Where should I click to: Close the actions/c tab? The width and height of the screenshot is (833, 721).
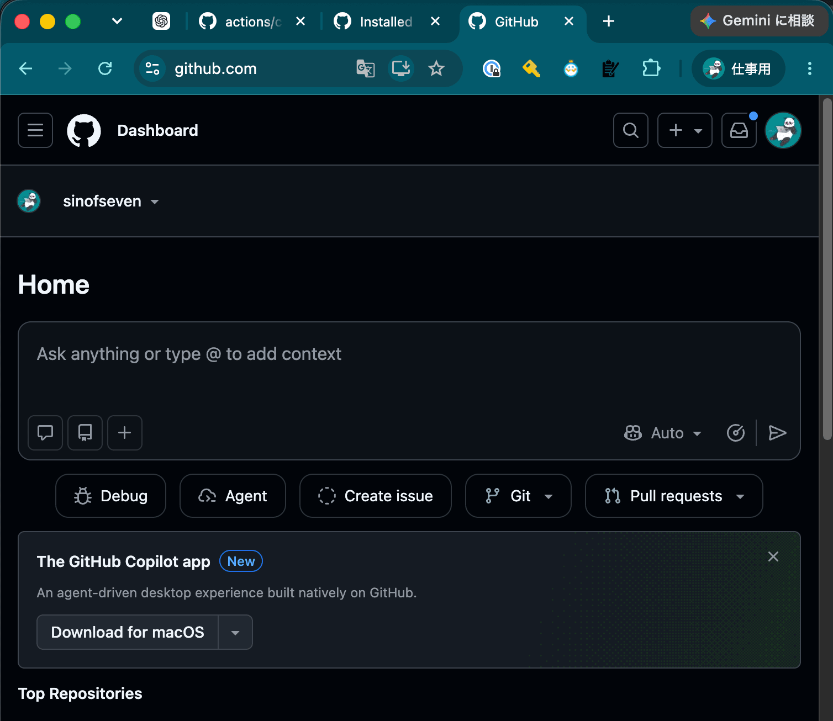click(300, 22)
